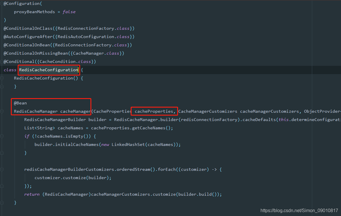
Task: Click the return keyword
Action: (32, 194)
